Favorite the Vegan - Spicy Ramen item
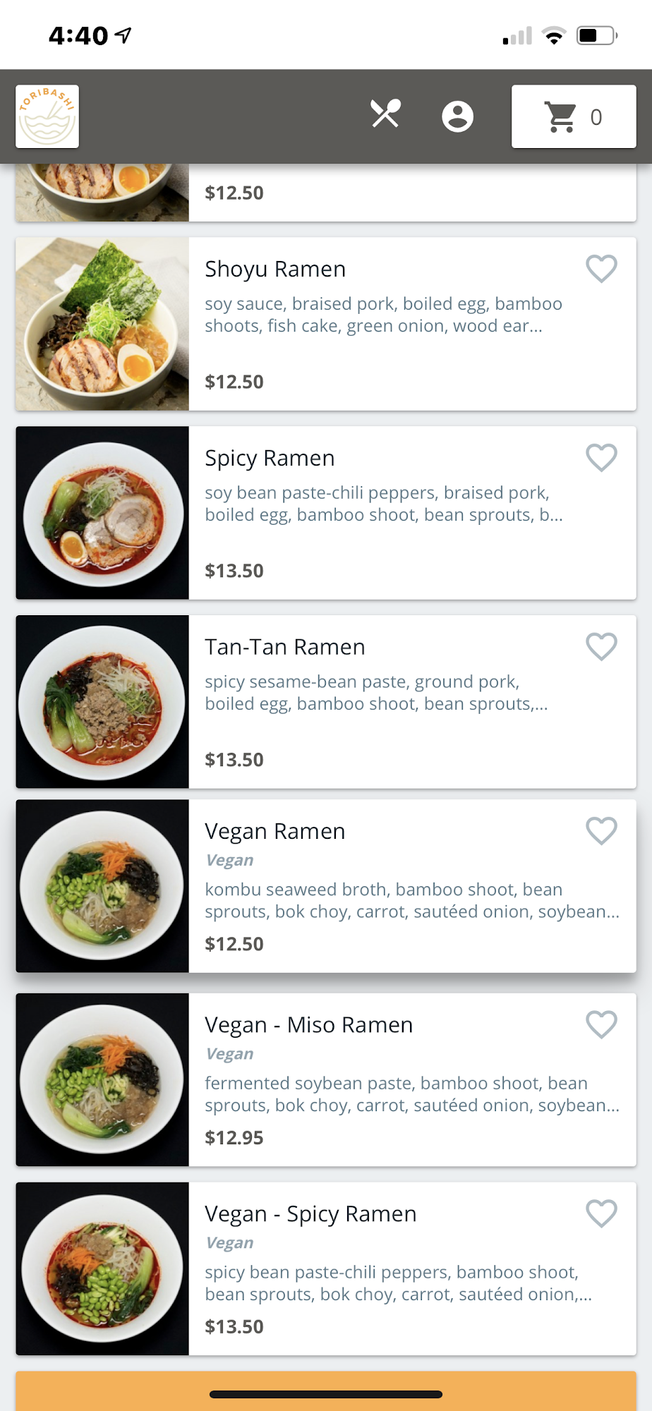Viewport: 652px width, 1411px height. pos(601,1213)
